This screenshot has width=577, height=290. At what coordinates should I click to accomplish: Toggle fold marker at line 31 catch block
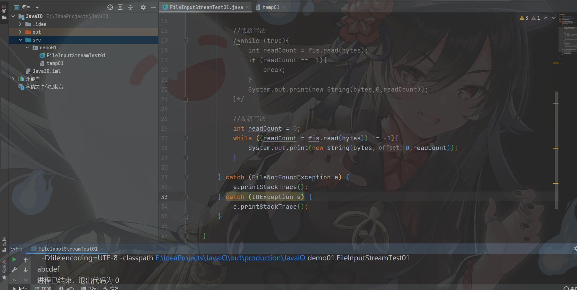(x=185, y=177)
